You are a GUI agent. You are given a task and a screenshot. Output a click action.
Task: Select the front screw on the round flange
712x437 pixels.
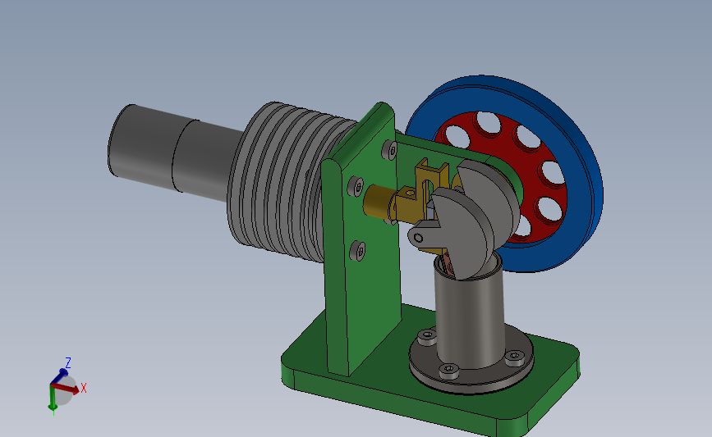tap(449, 371)
